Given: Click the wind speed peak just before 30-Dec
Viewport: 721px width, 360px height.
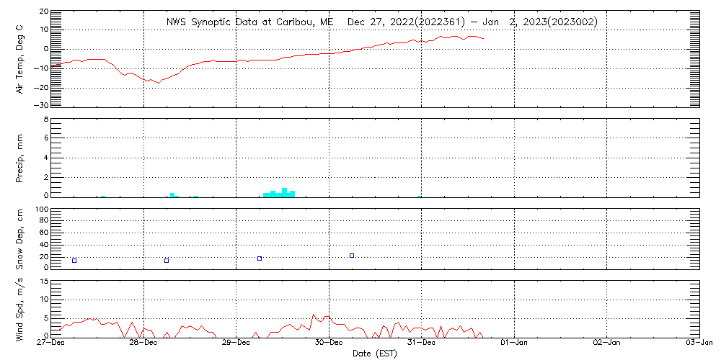Looking at the screenshot, I should (314, 315).
